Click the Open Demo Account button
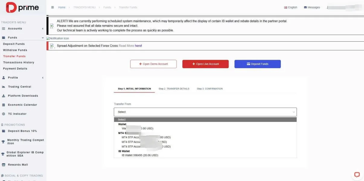 tap(153, 64)
